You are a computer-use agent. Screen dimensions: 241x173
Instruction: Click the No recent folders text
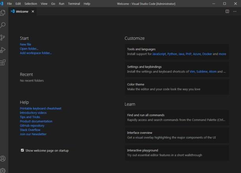pyautogui.click(x=32, y=81)
